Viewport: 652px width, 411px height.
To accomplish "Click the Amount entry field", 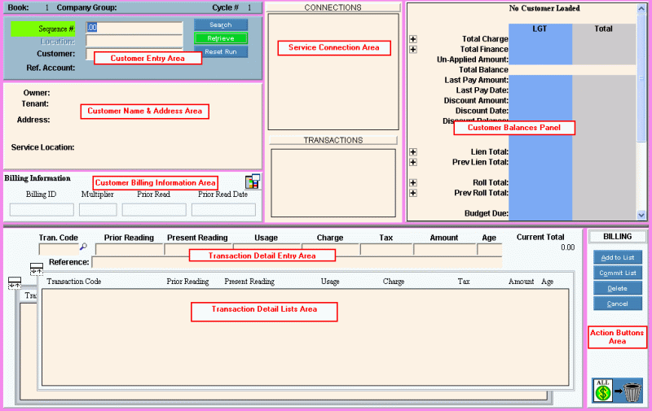I will (445, 249).
